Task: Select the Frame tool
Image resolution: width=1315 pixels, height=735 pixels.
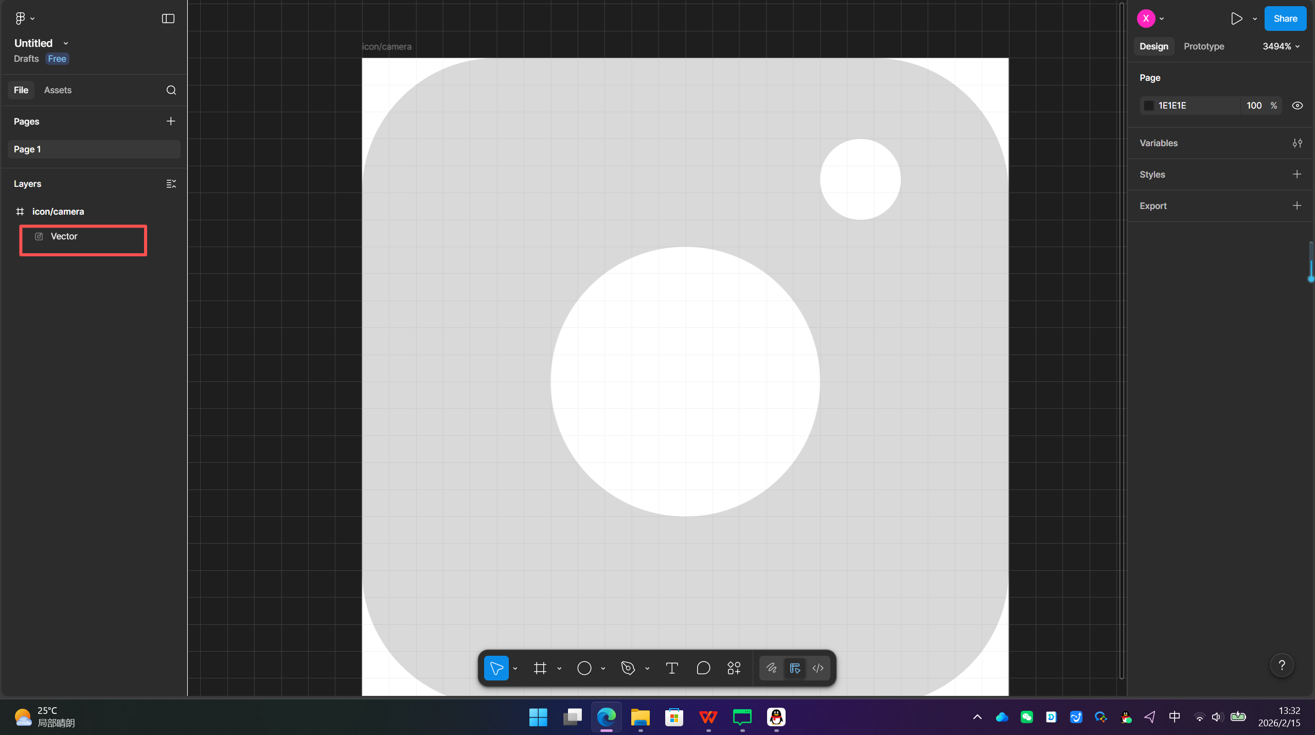Action: pyautogui.click(x=540, y=668)
